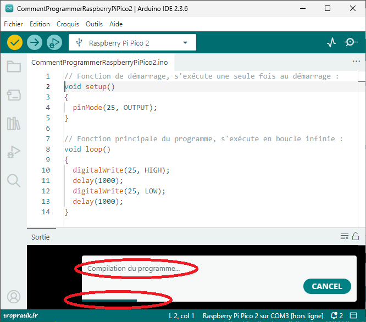Toggle the bottom panel icon in status bar
The height and width of the screenshot is (322, 366).
coord(353,315)
